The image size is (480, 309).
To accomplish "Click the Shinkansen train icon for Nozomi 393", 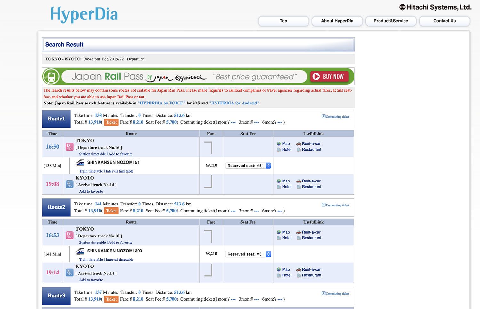I will pyautogui.click(x=80, y=251).
